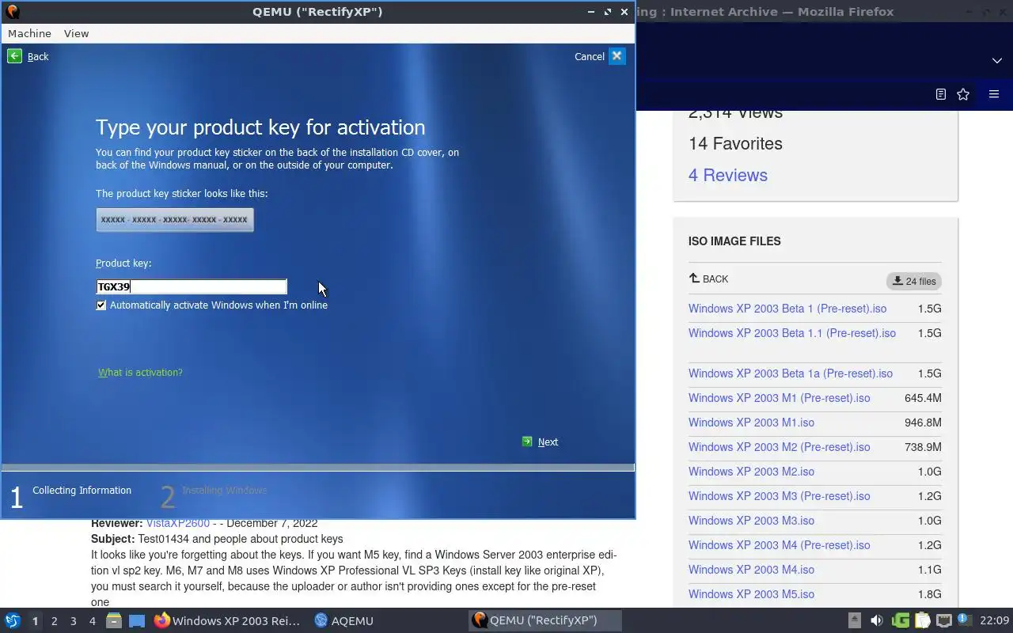The width and height of the screenshot is (1013, 633).
Task: Open Windows XP 2003 Beta 1a (Pre-reset).iso
Action: tap(791, 373)
